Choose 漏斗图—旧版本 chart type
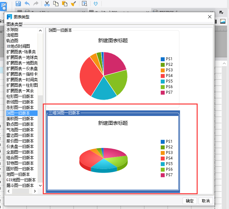 pos(20,185)
